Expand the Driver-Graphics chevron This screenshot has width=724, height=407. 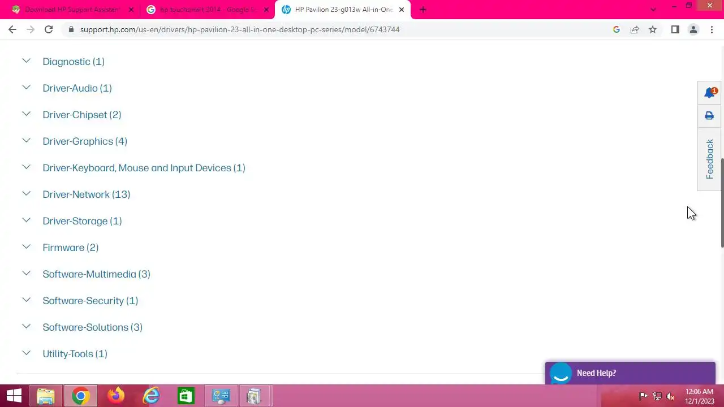tap(26, 140)
